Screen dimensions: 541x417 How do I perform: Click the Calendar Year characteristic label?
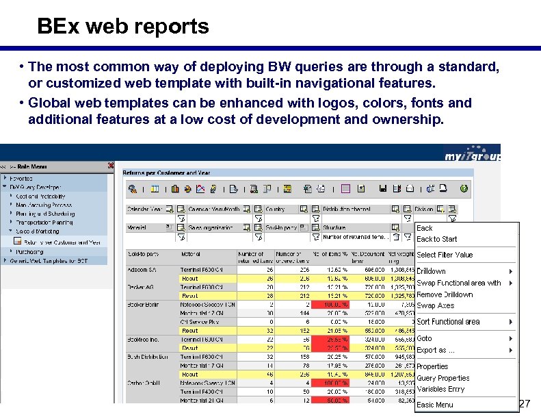coord(144,209)
